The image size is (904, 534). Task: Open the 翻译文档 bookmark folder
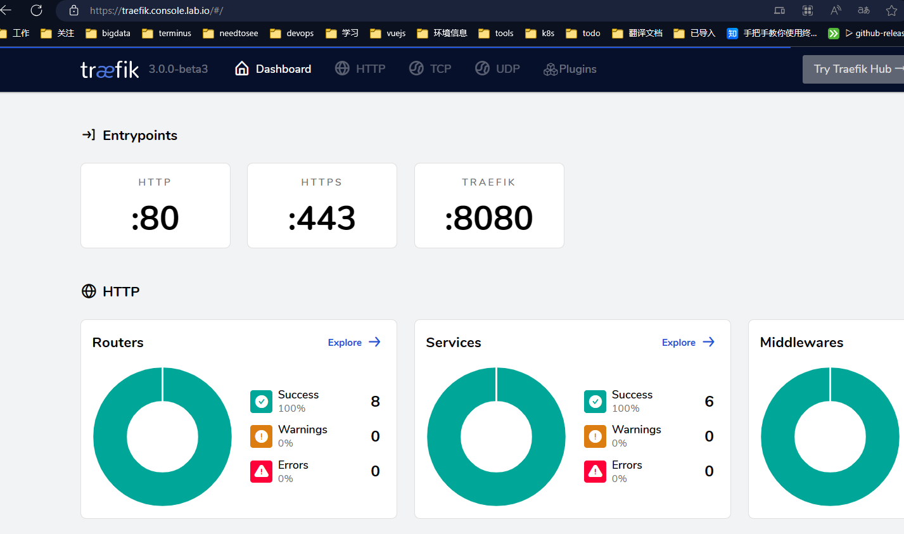(x=637, y=33)
